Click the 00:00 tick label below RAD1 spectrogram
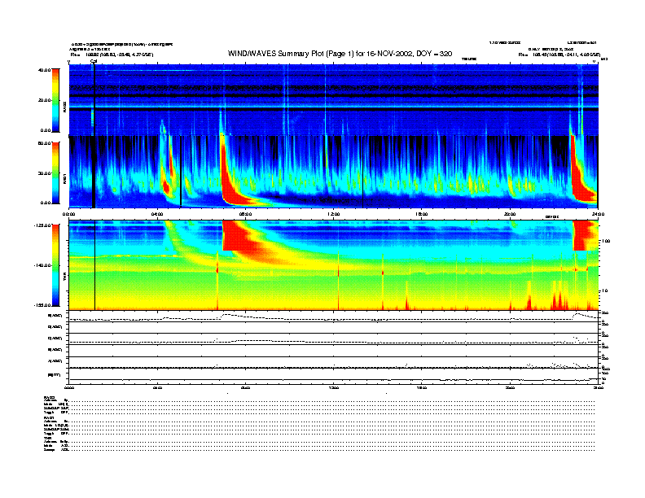The height and width of the screenshot is (498, 645). [68, 214]
